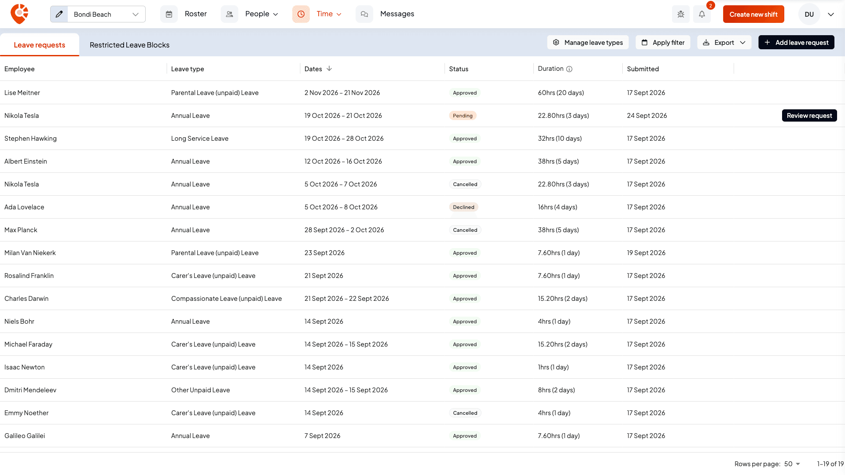Click the Employee column header
This screenshot has width=845, height=475.
[x=19, y=69]
